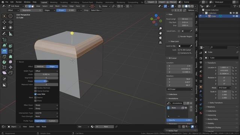Click the pan hand icon in viewport

[x=160, y=33]
